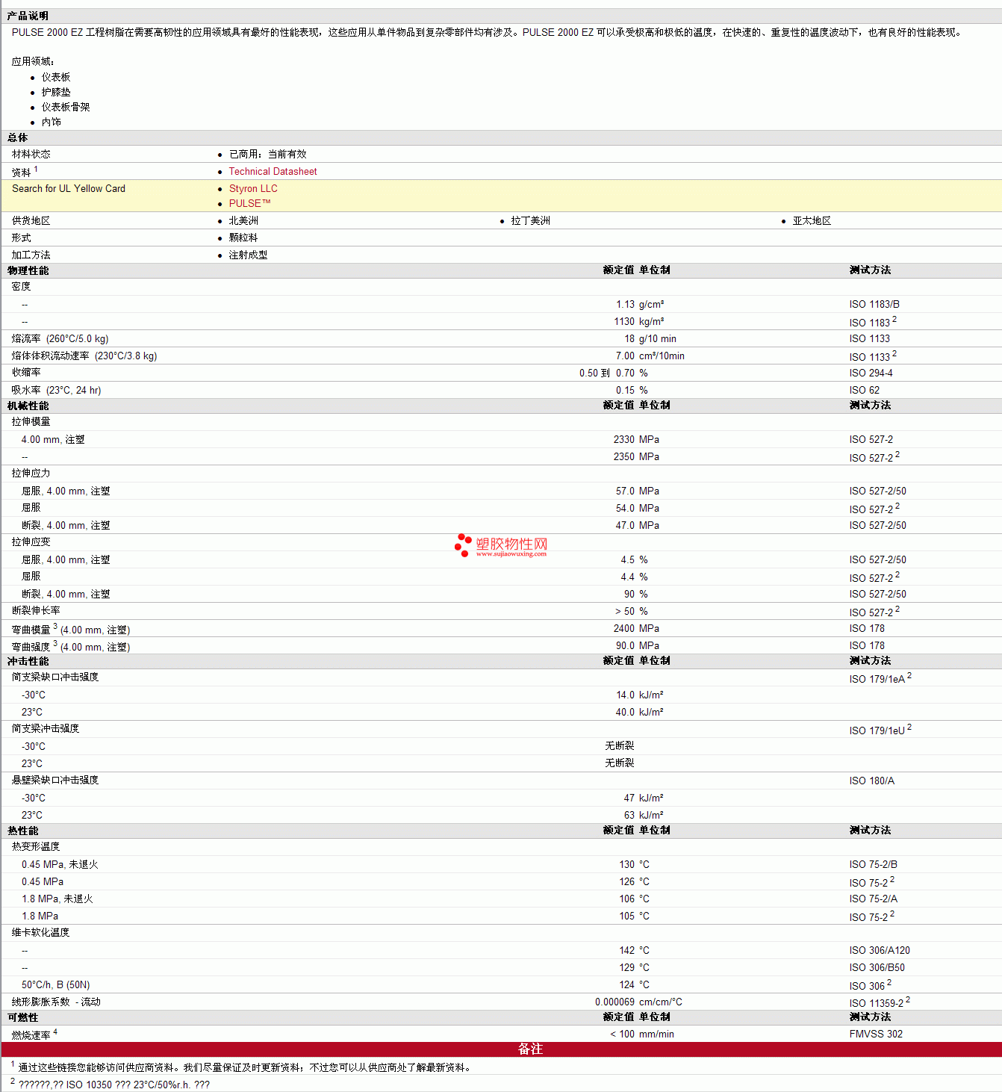Select the 拉伸应变 property label
The image size is (1002, 1092).
(x=31, y=542)
